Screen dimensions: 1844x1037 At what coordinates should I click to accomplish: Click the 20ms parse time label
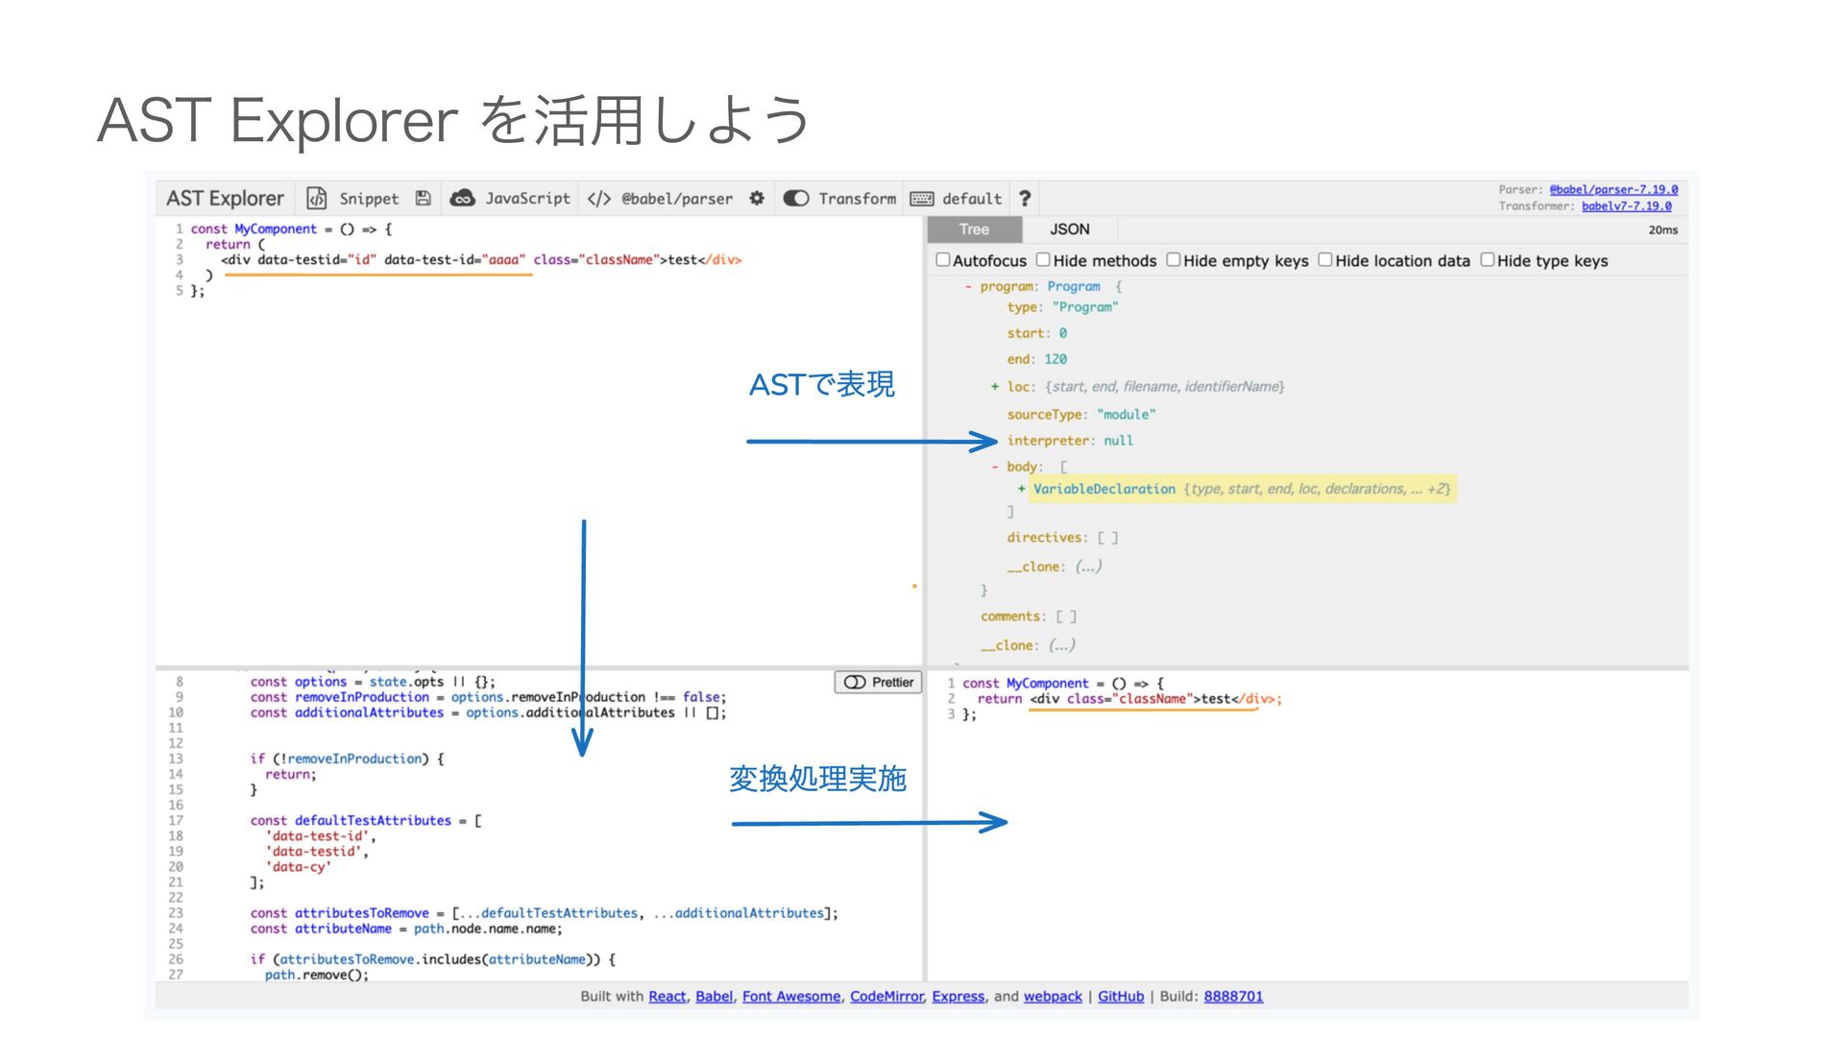point(1663,230)
